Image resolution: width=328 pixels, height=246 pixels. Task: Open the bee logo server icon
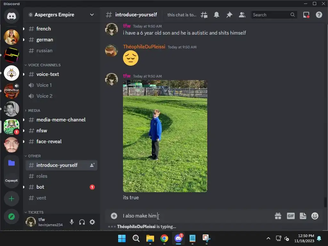pyautogui.click(x=12, y=73)
